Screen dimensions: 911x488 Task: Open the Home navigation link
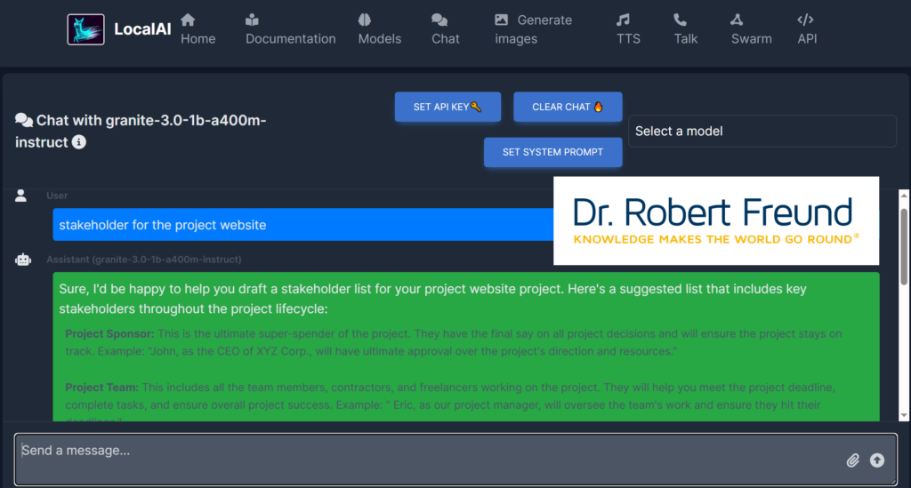[198, 29]
